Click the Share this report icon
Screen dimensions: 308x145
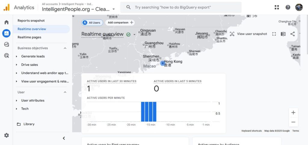292,34
